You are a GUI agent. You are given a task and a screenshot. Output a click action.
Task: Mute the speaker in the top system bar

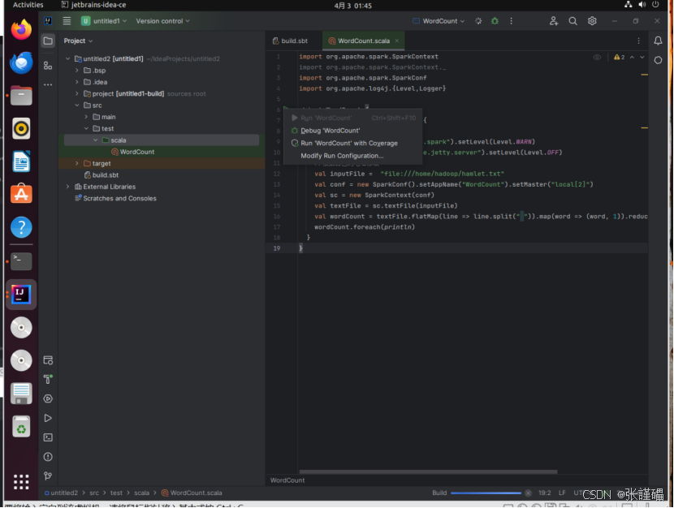[642, 3]
